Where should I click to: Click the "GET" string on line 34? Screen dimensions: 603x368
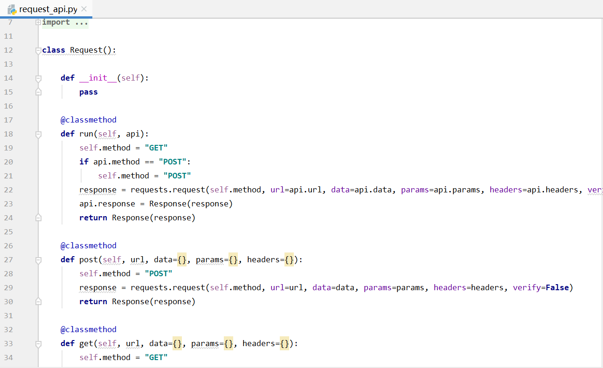coord(156,357)
